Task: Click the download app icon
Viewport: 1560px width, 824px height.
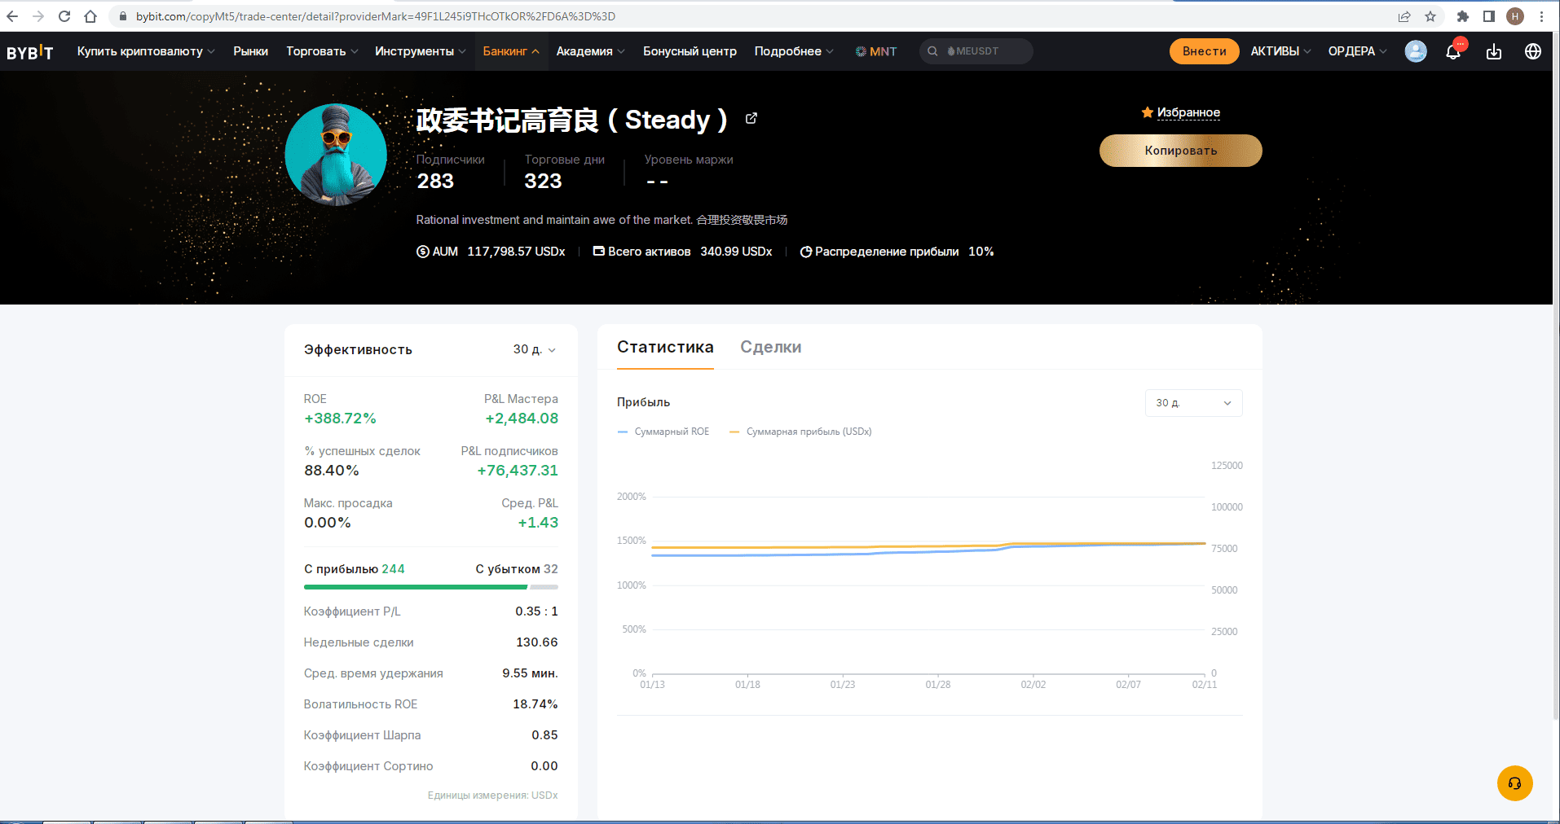Action: tap(1493, 51)
